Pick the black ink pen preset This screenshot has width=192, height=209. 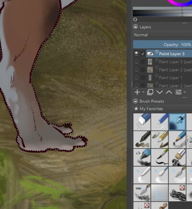142,140
